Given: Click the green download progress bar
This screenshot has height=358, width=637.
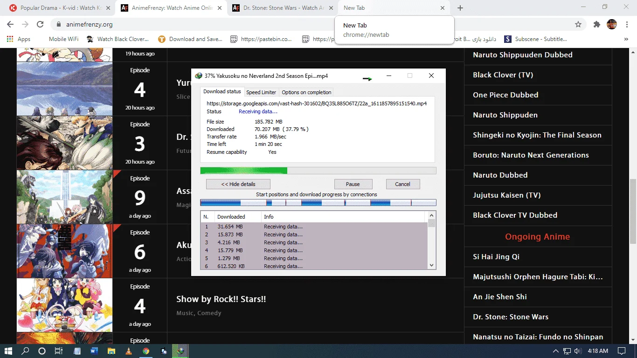Looking at the screenshot, I should click(318, 171).
